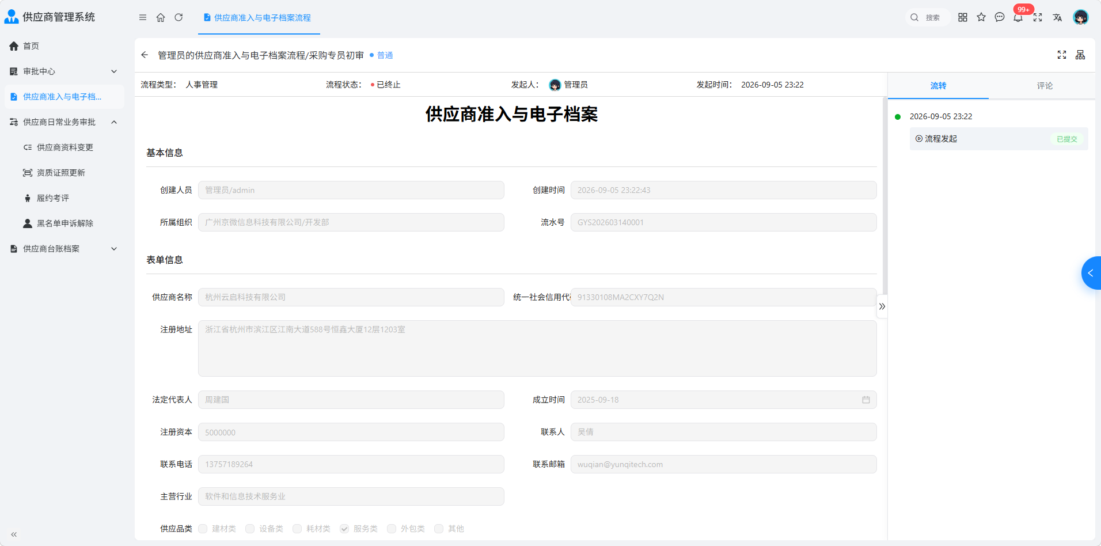
Task: Toggle the 其他 checkbox
Action: click(439, 529)
